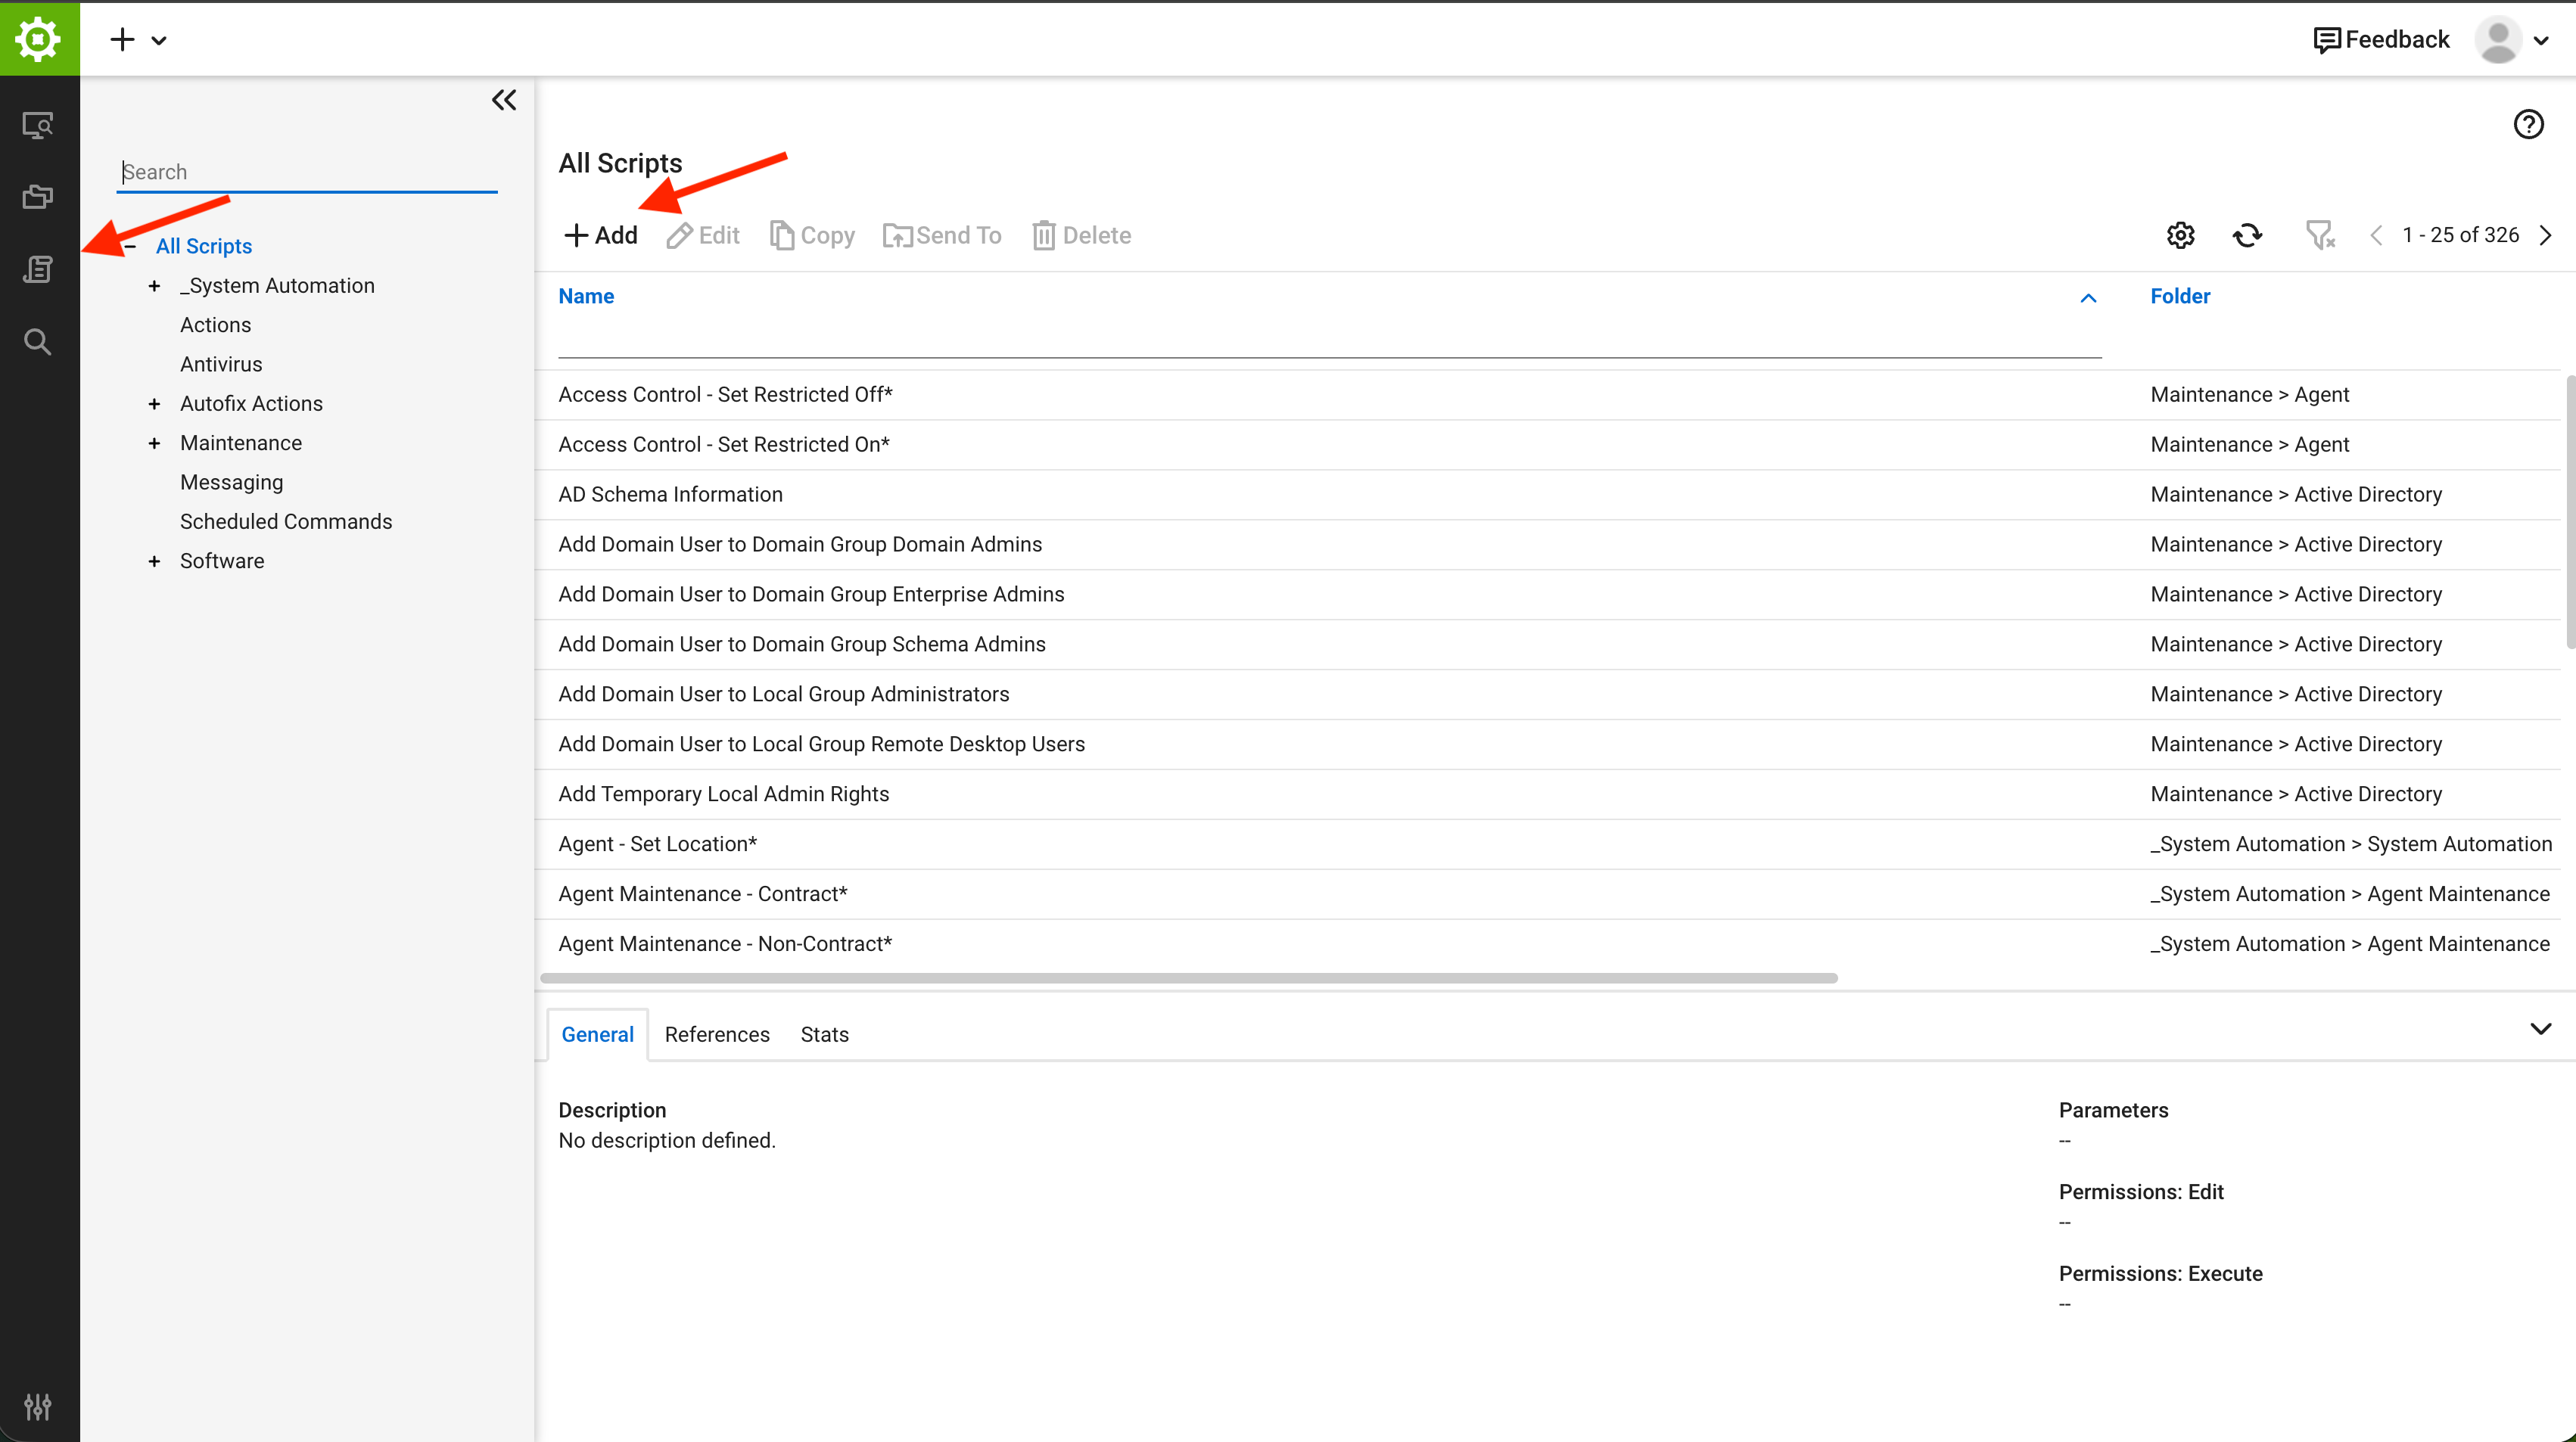Image resolution: width=2576 pixels, height=1442 pixels.
Task: Click the refresh icon
Action: pyautogui.click(x=2248, y=235)
